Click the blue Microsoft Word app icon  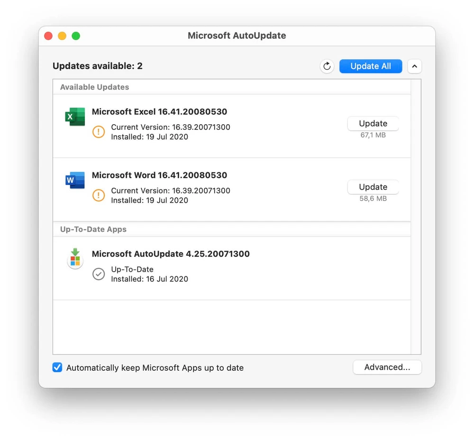click(75, 180)
